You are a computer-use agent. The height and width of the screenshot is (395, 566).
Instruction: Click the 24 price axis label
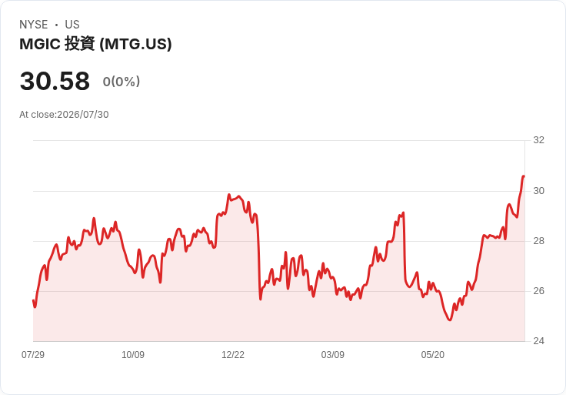point(539,341)
